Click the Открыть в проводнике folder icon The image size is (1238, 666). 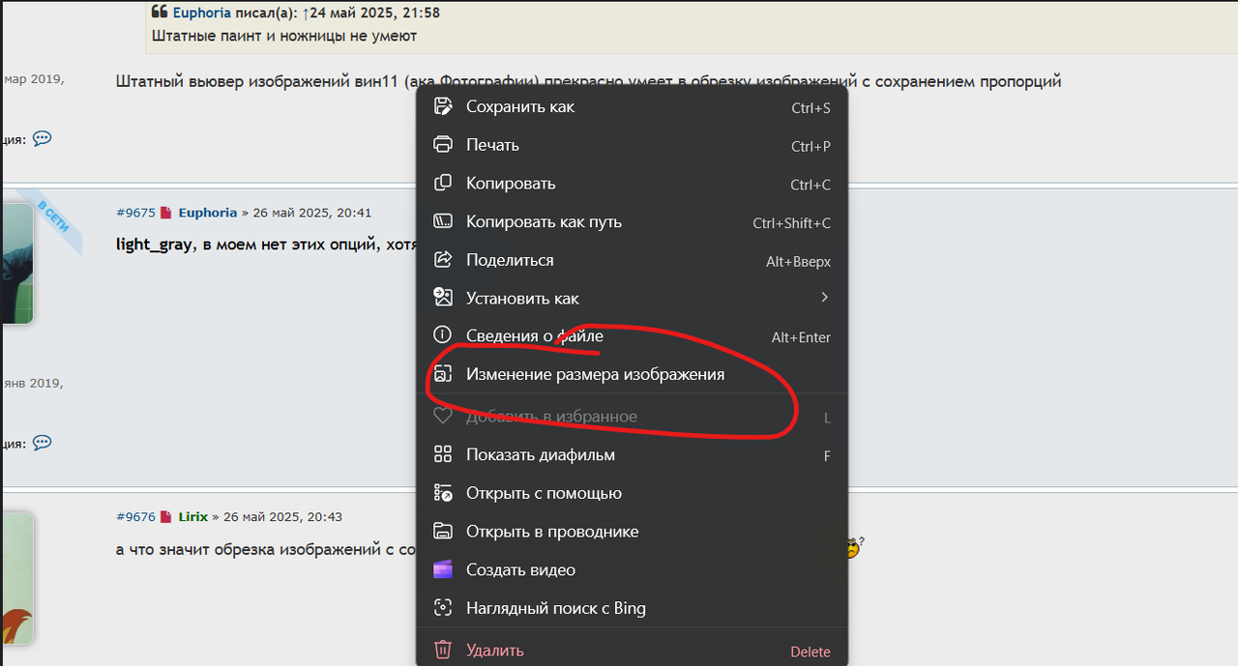[x=443, y=531]
